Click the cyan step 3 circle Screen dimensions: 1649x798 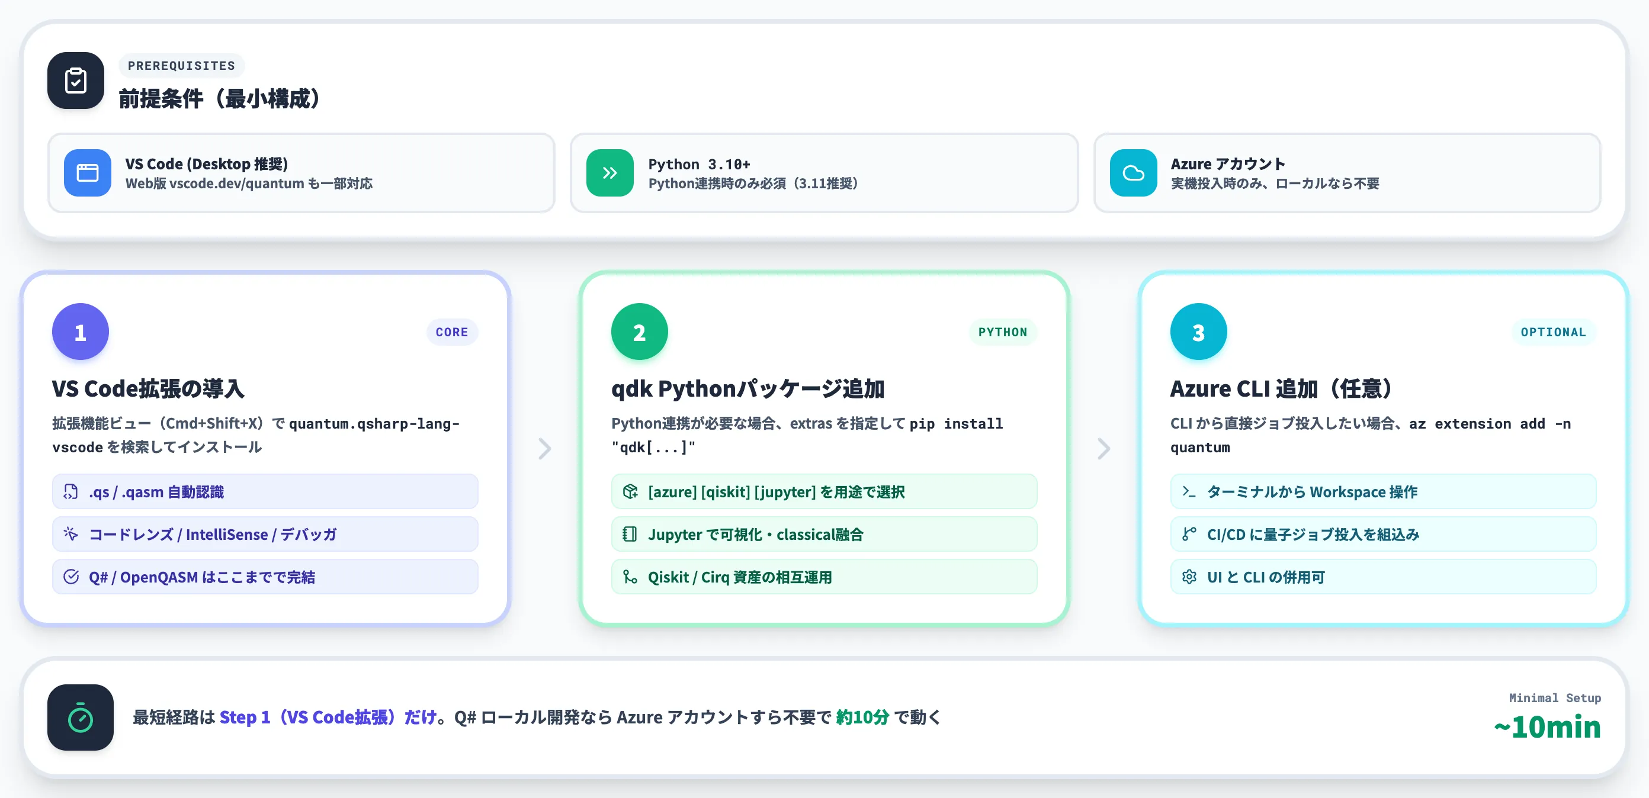tap(1198, 332)
